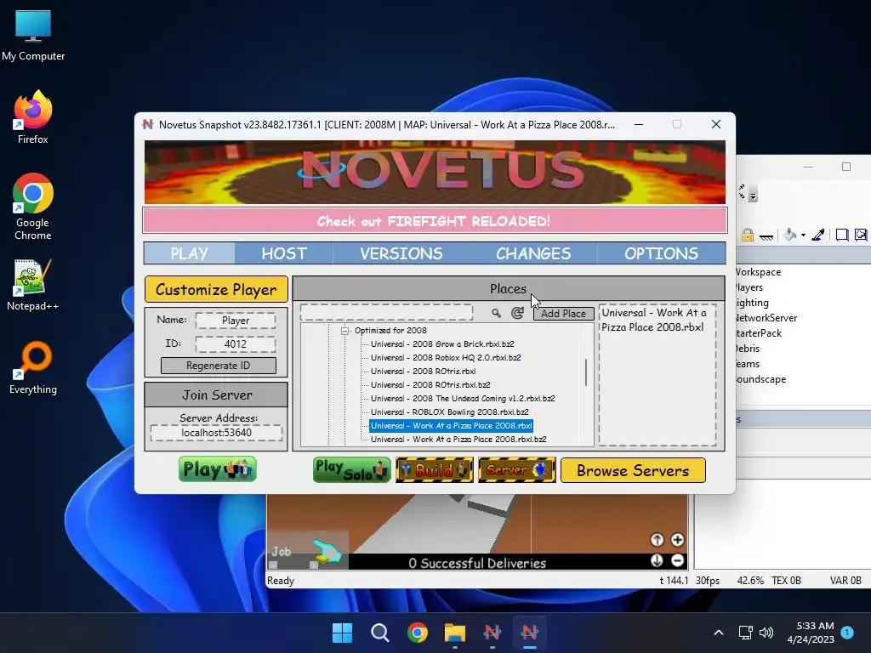Click the green Play button
871x653 pixels.
tap(218, 469)
